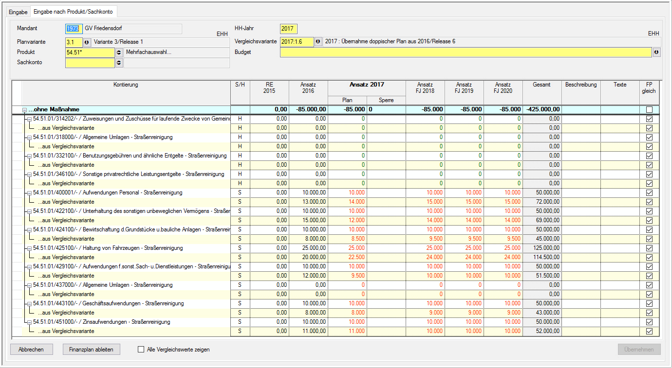The width and height of the screenshot is (672, 368).
Task: Collapse the 54.51.01/451000 Zinsaufwendungen row
Action: [29, 322]
